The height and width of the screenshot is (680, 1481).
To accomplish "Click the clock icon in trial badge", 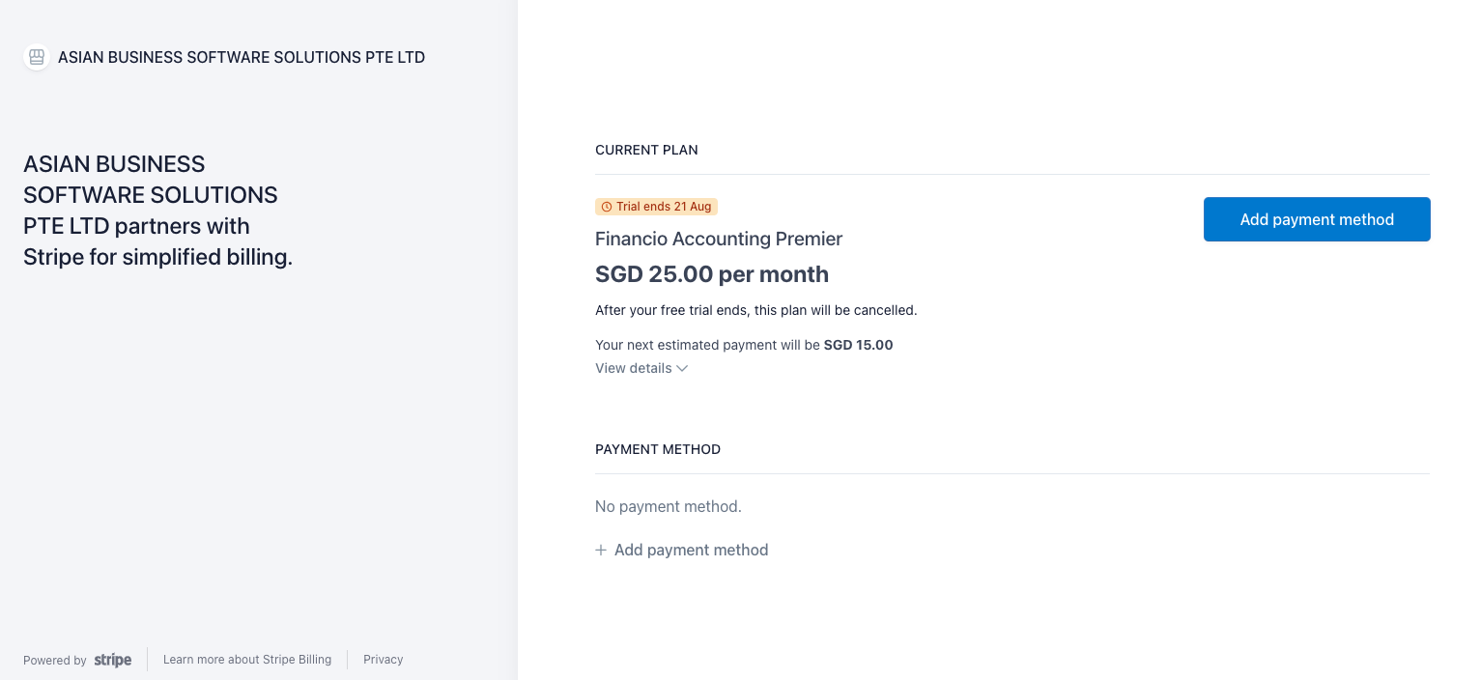I will point(607,207).
